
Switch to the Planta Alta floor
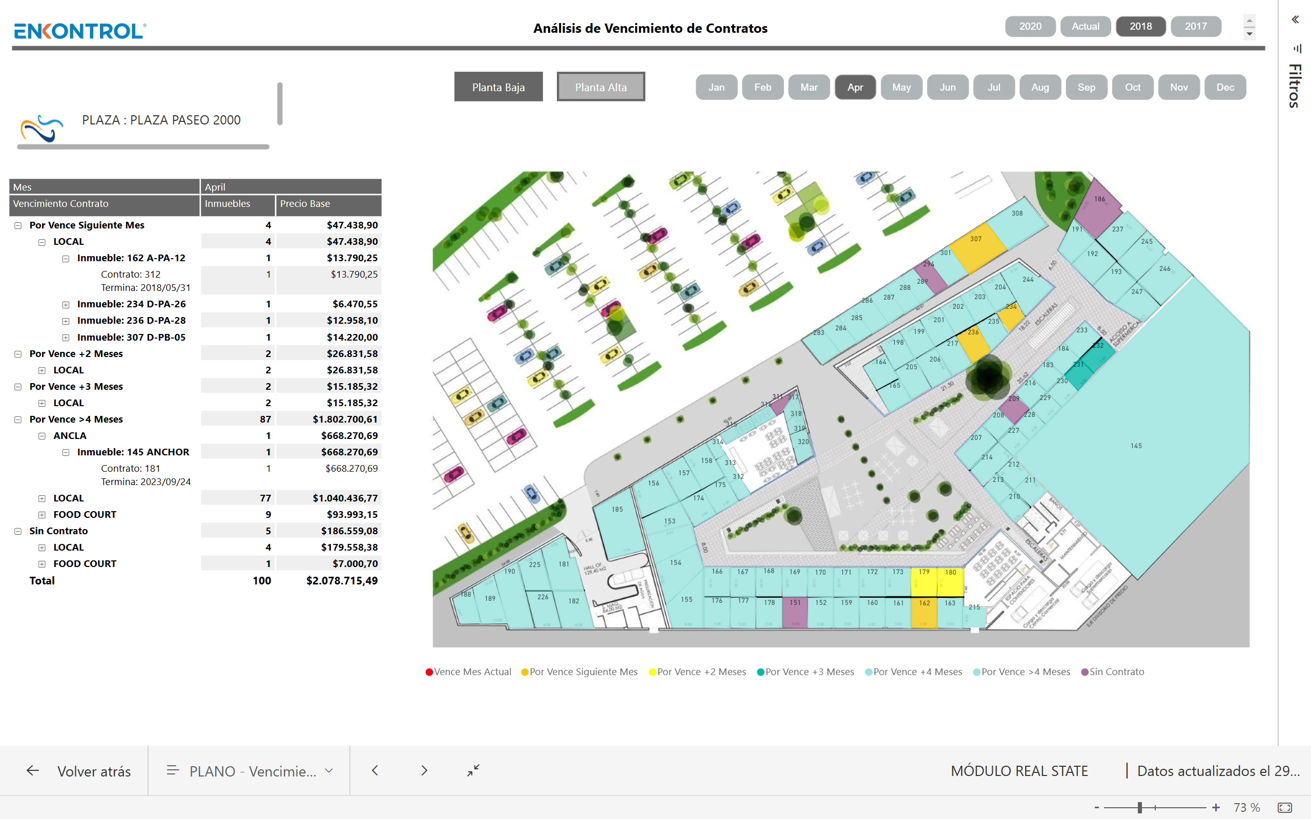pyautogui.click(x=601, y=87)
